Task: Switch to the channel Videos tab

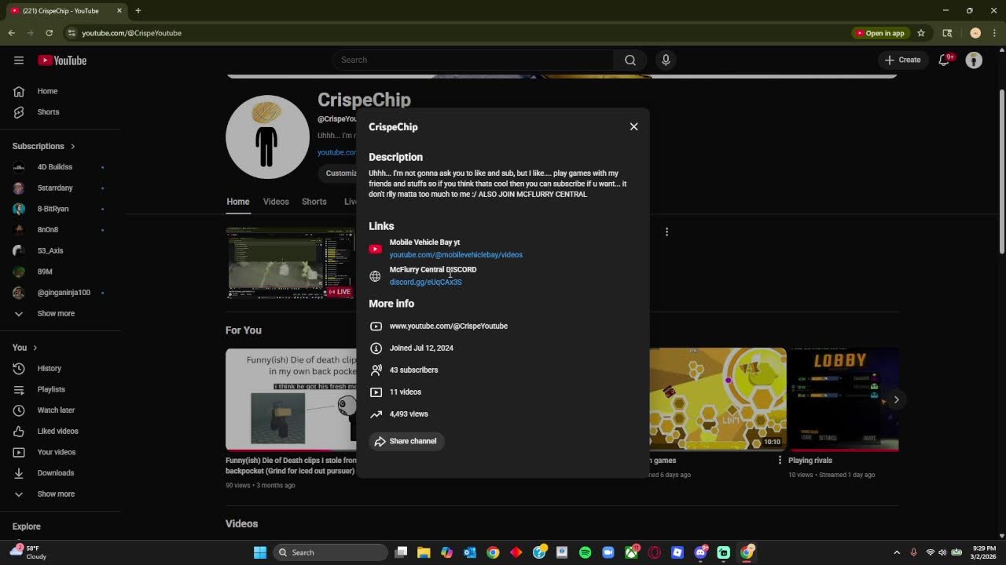Action: click(x=276, y=202)
